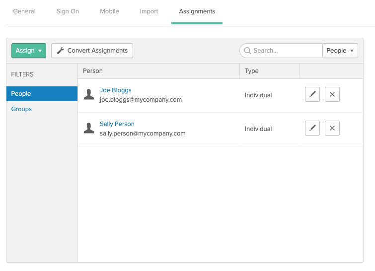
Task: Click Convert Assignments button
Action: (x=92, y=51)
